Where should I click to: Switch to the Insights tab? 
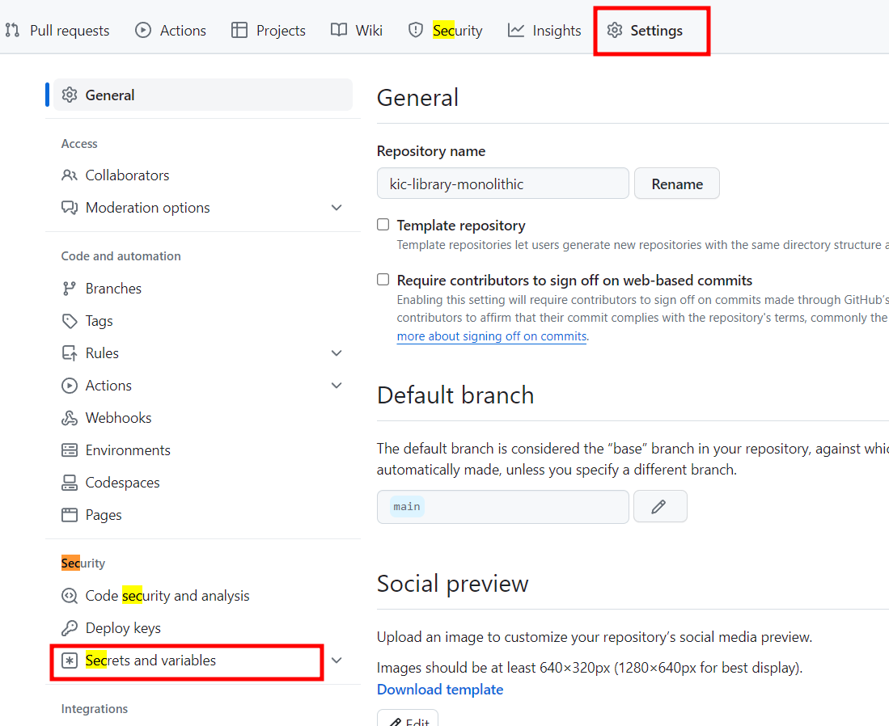tap(544, 30)
